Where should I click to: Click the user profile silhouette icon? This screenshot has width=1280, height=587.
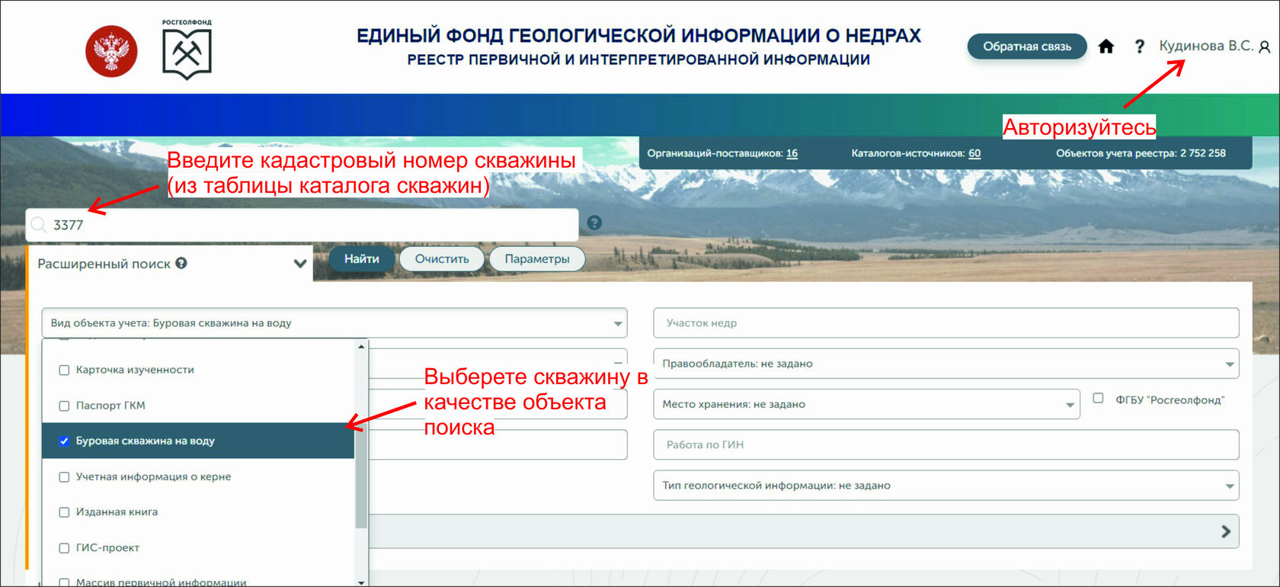click(1264, 47)
